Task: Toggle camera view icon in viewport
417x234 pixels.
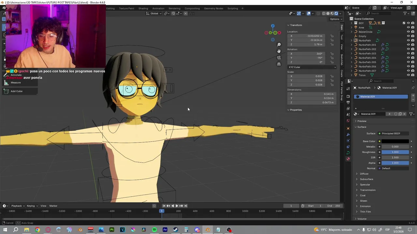Action: tap(279, 58)
